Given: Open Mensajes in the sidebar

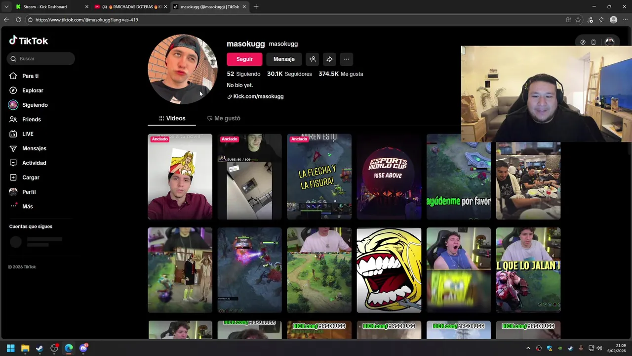Looking at the screenshot, I should [x=28, y=148].
